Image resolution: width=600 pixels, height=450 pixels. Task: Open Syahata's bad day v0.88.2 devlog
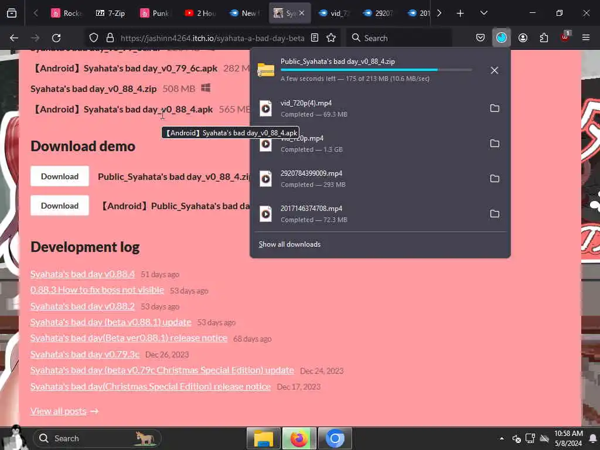[83, 306]
